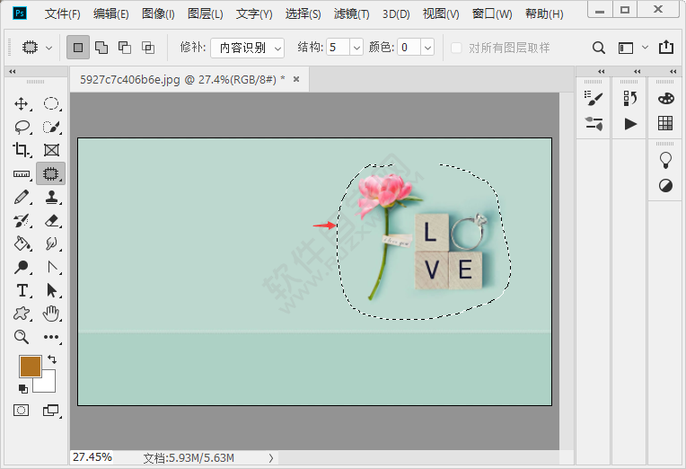Open the Edit Toolbar three-dots menu

coord(51,337)
